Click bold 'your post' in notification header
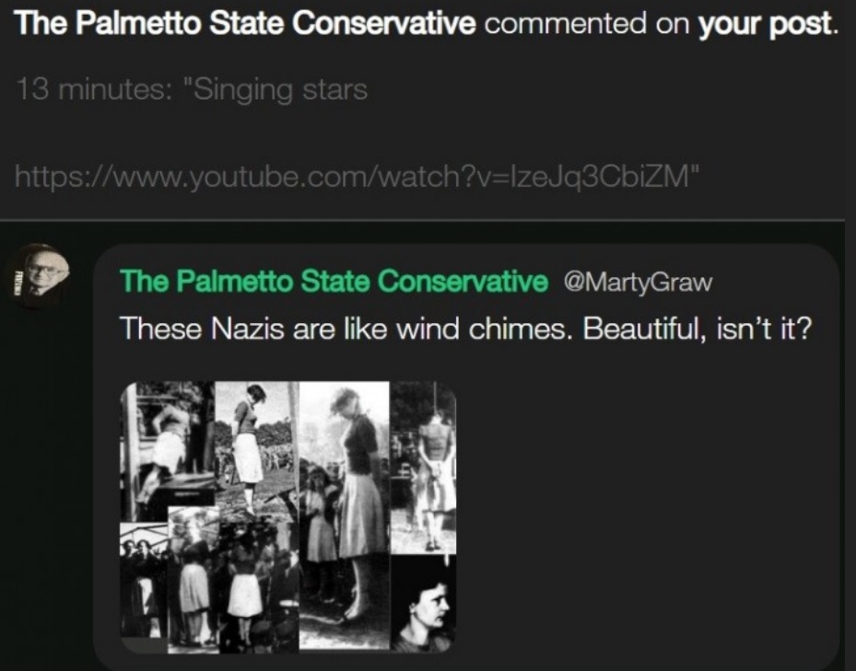Viewport: 856px width, 671px height. pyautogui.click(x=767, y=23)
